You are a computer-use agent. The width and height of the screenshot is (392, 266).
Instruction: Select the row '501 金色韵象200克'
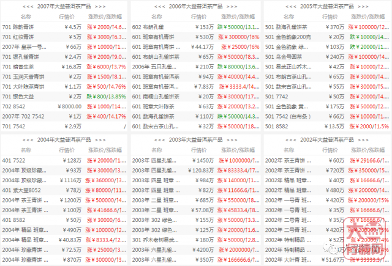(327, 37)
